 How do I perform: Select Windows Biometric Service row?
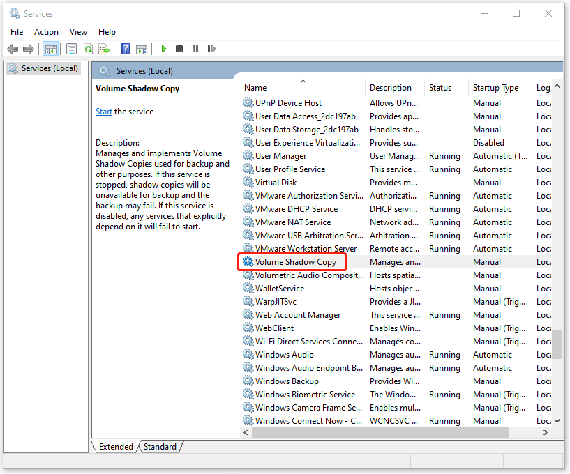pyautogui.click(x=396, y=394)
